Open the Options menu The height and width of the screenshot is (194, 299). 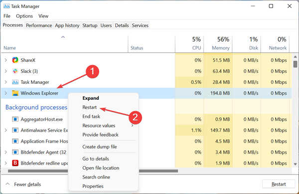(x=24, y=16)
